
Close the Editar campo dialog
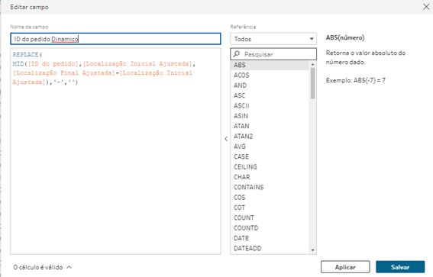click(x=426, y=7)
